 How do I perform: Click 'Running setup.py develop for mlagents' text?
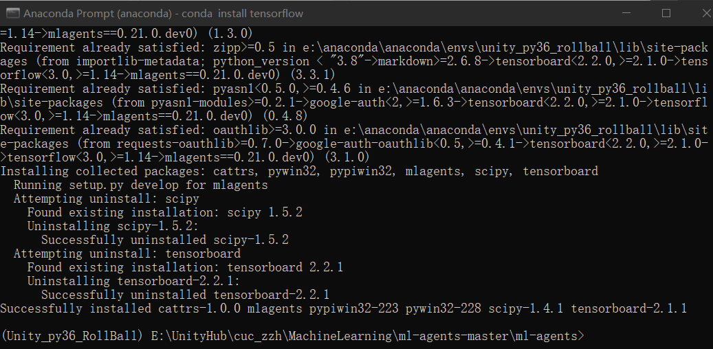click(141, 185)
